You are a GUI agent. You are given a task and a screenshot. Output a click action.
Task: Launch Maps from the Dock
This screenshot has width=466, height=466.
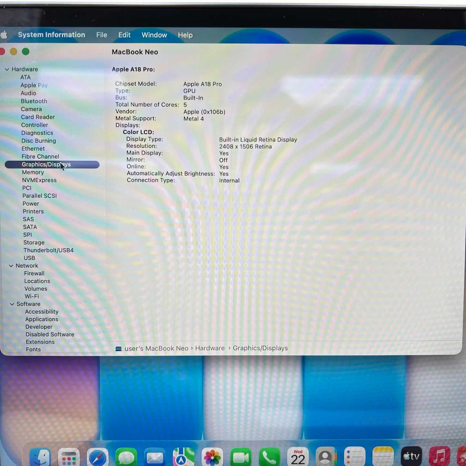(x=183, y=457)
